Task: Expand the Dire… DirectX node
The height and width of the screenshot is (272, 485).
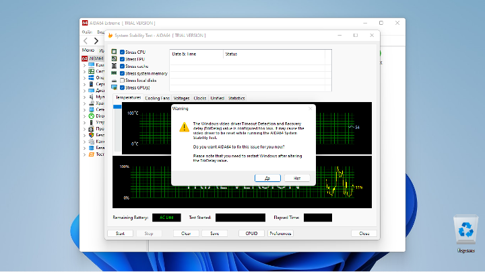Action: [84, 116]
